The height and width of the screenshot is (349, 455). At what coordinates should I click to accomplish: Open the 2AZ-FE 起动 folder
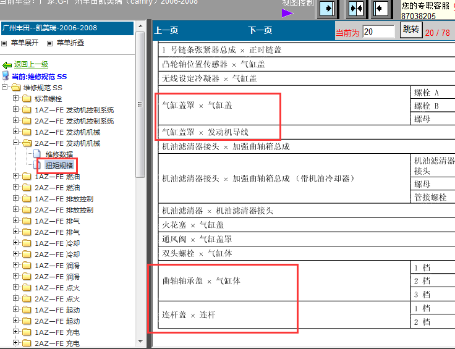coord(57,321)
